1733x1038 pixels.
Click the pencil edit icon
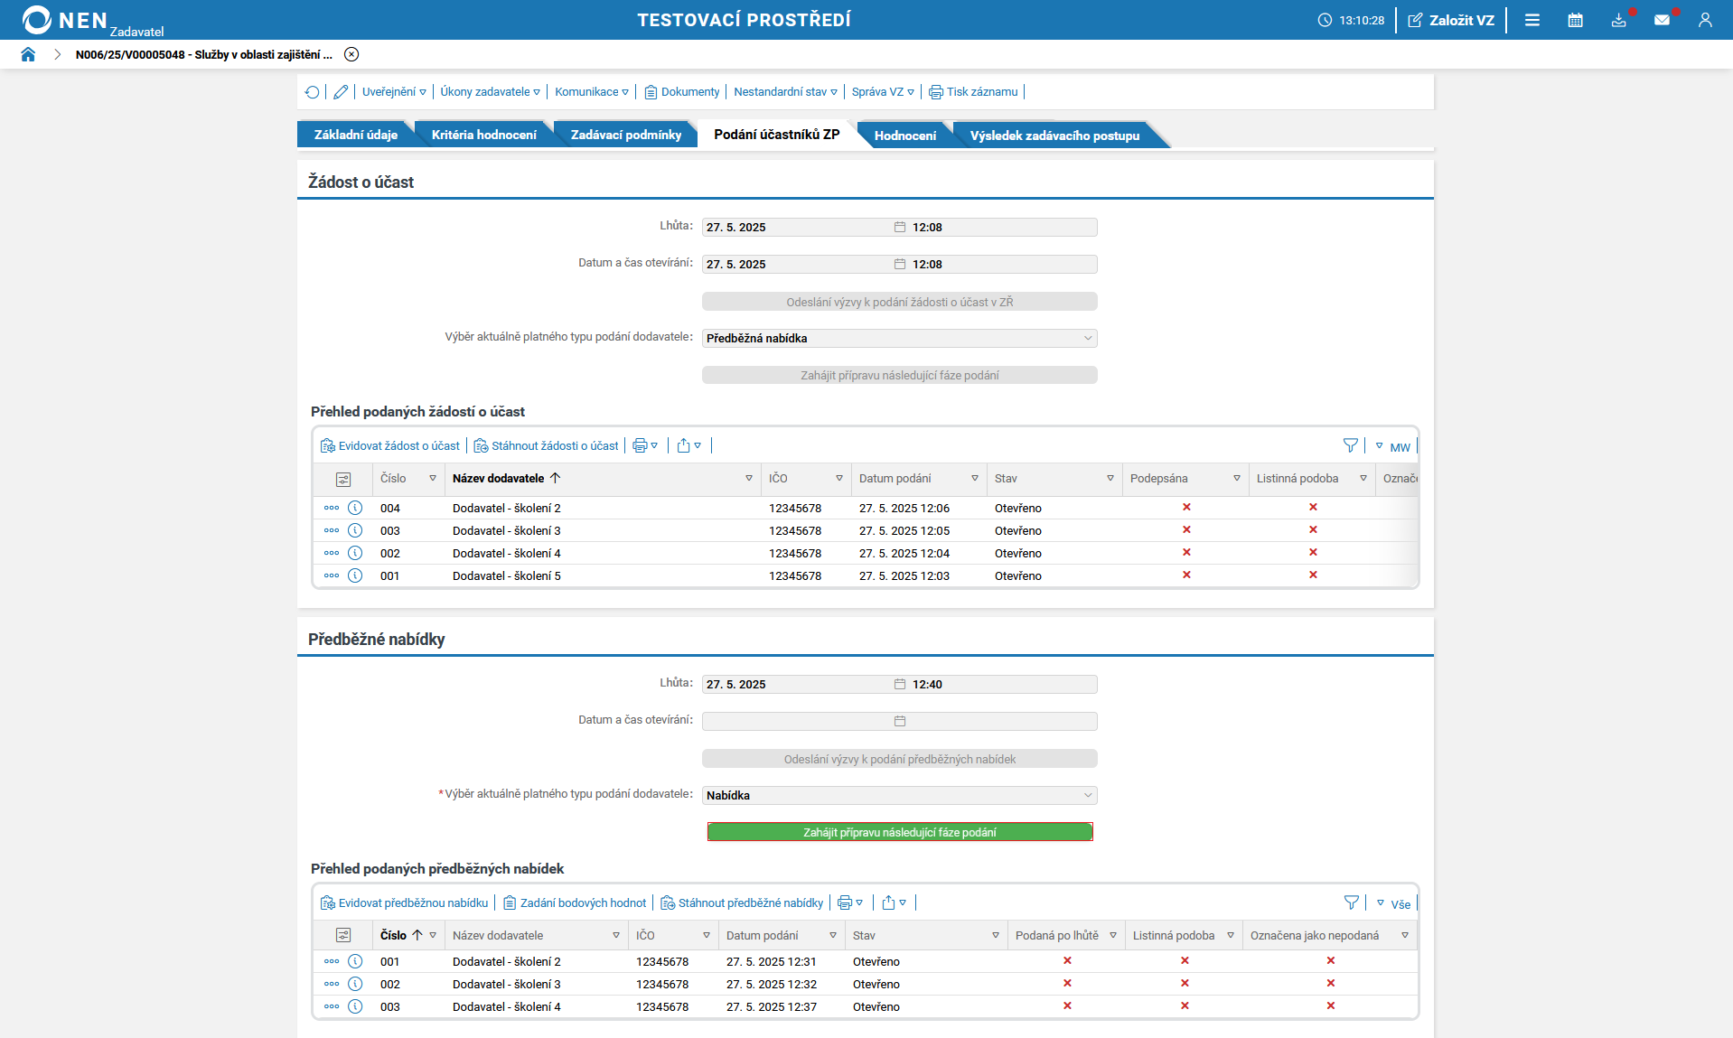[x=341, y=92]
